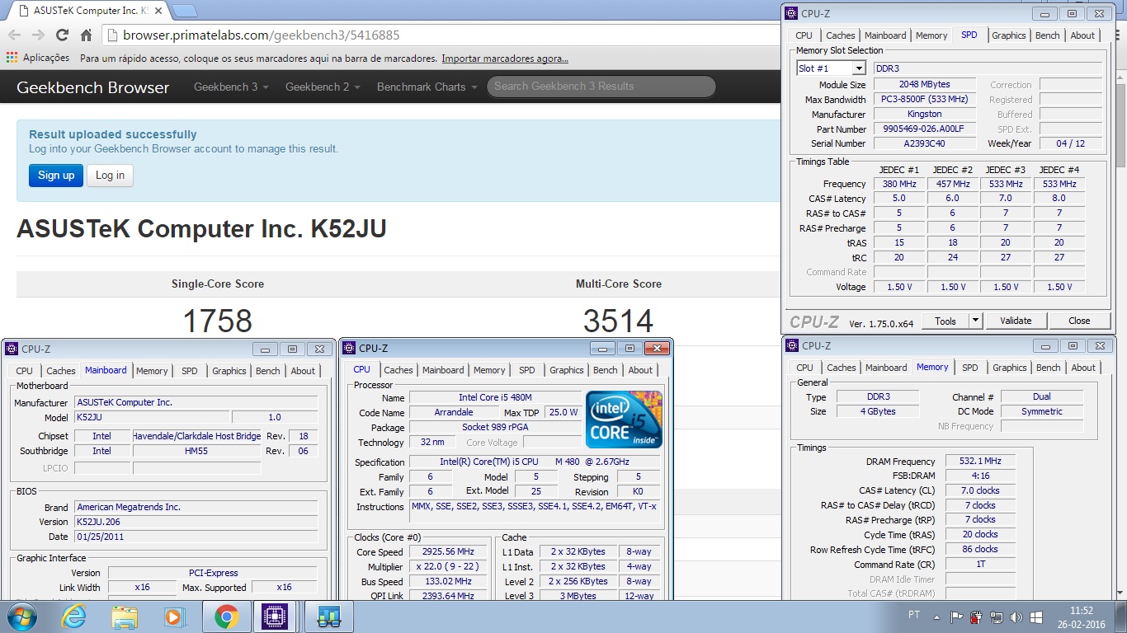Expand the Geekbench 3 menu
Image resolution: width=1127 pixels, height=633 pixels.
click(231, 87)
